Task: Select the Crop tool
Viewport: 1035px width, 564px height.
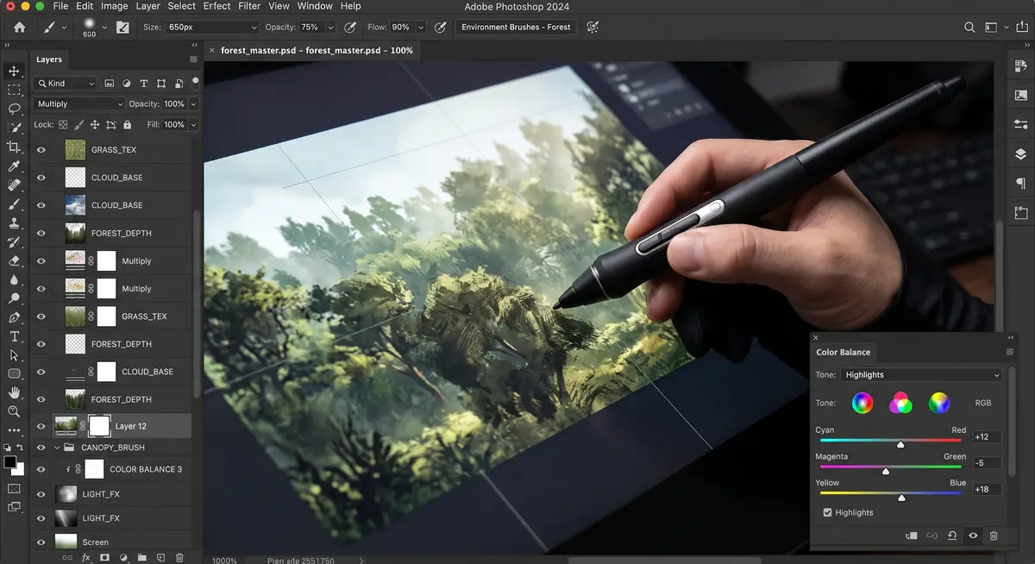Action: [x=14, y=147]
